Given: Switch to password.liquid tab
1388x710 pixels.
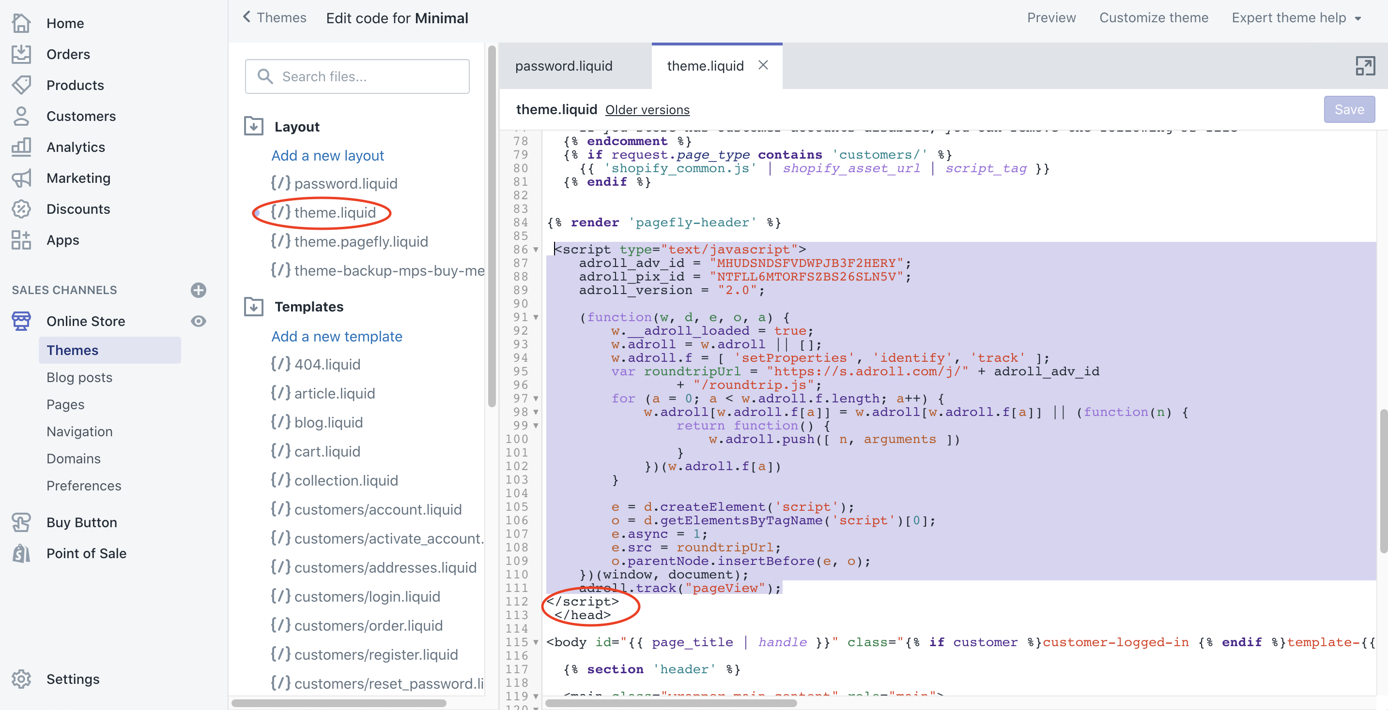Looking at the screenshot, I should click(x=564, y=66).
